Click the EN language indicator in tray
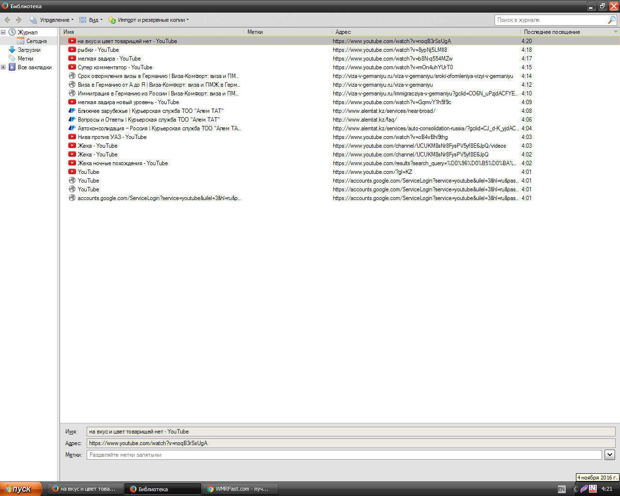The width and height of the screenshot is (620, 496). pyautogui.click(x=561, y=489)
